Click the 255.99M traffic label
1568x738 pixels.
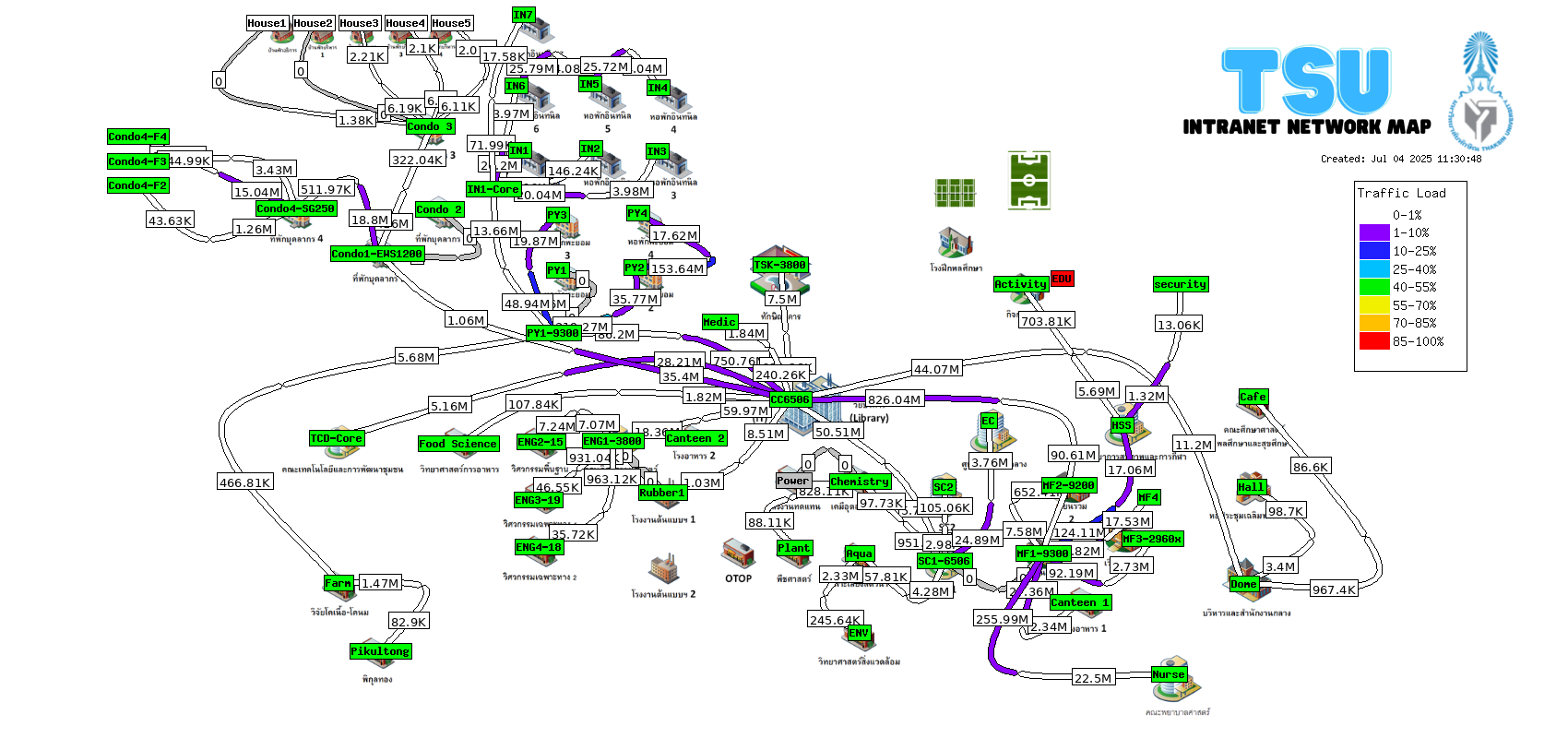point(1003,619)
